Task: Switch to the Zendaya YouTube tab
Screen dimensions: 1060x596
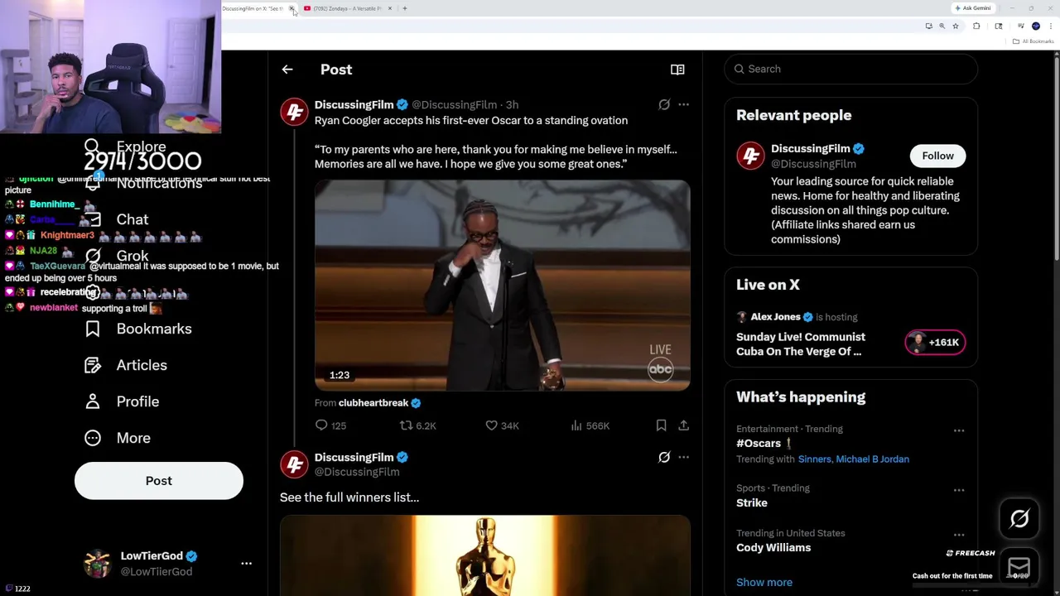Action: (347, 8)
